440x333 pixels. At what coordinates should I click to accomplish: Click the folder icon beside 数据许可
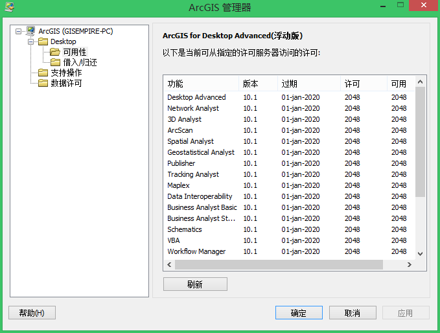click(x=43, y=83)
